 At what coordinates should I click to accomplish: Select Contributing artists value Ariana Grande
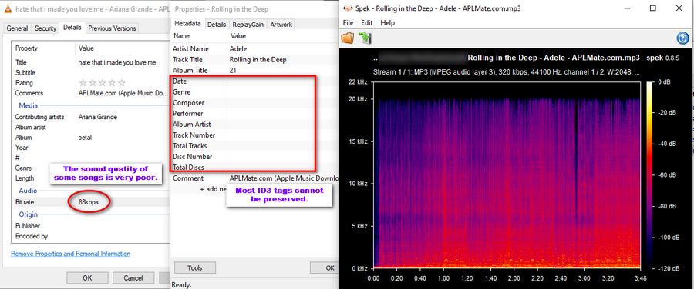click(x=98, y=117)
